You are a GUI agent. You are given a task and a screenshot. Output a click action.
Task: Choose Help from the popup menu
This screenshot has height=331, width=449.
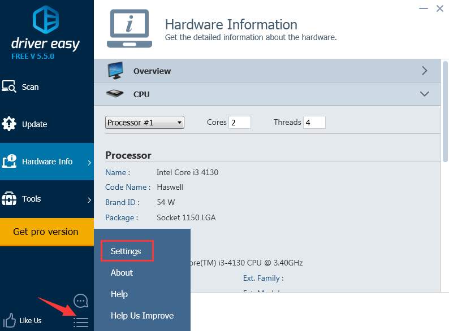(x=119, y=294)
